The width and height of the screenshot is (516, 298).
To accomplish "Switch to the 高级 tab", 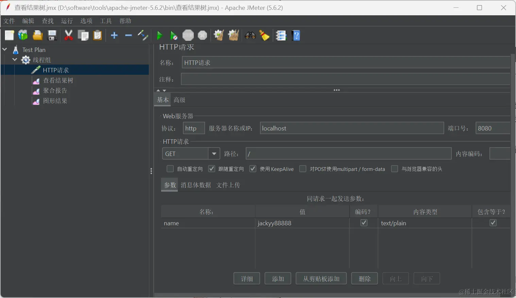I will pos(179,100).
